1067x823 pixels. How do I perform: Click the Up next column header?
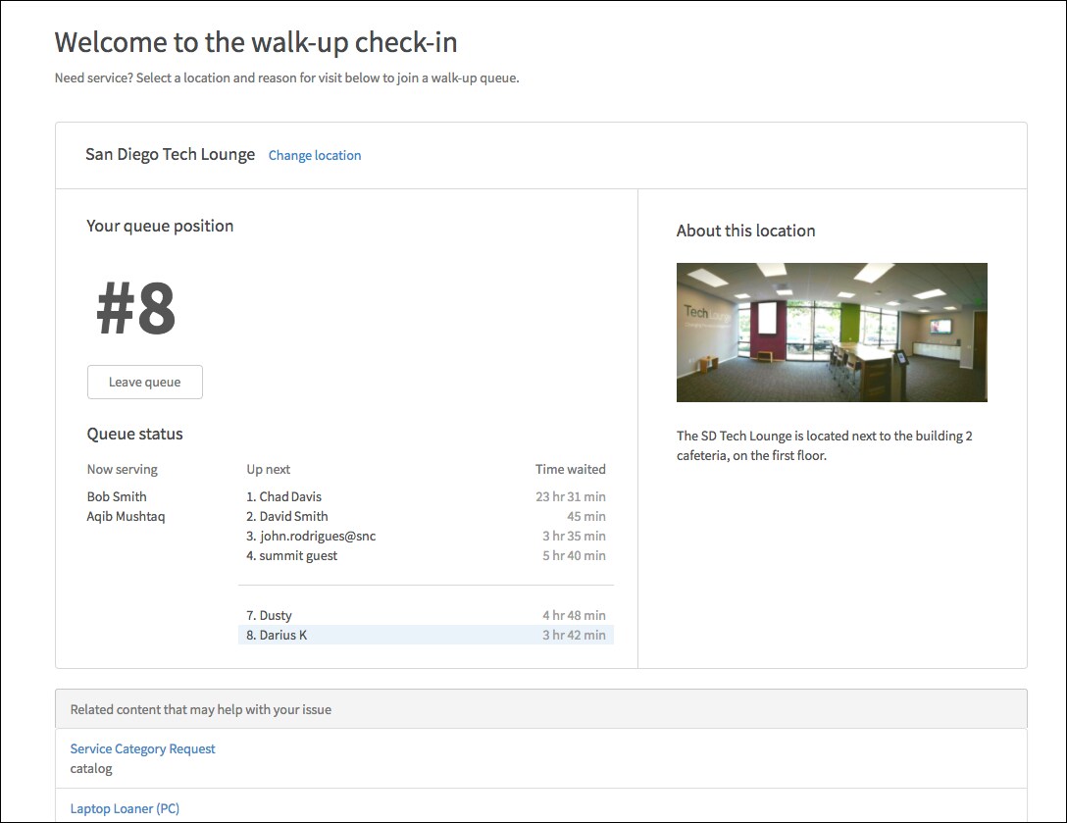point(268,470)
